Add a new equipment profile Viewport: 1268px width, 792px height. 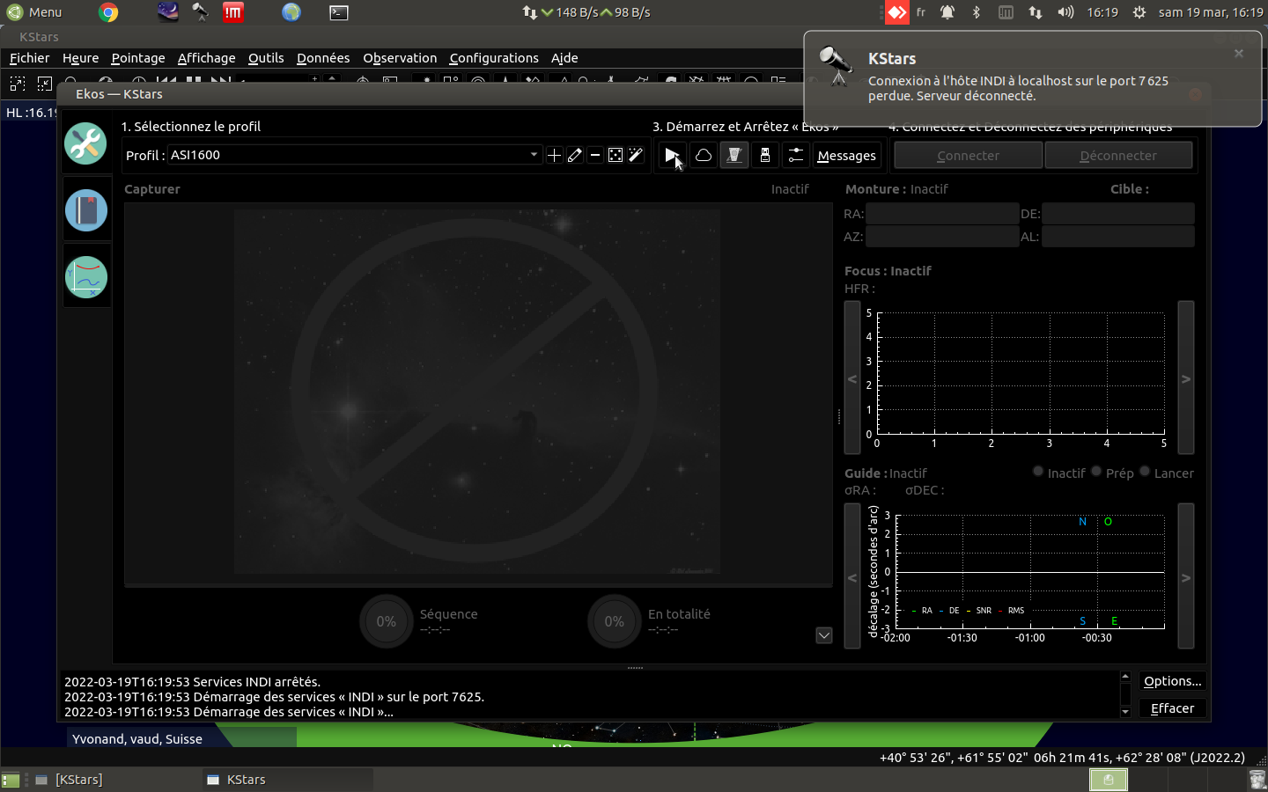click(x=554, y=155)
